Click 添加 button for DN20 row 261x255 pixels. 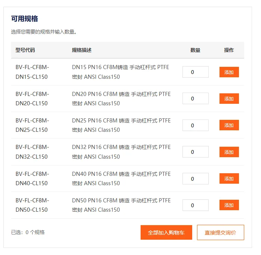point(229,99)
